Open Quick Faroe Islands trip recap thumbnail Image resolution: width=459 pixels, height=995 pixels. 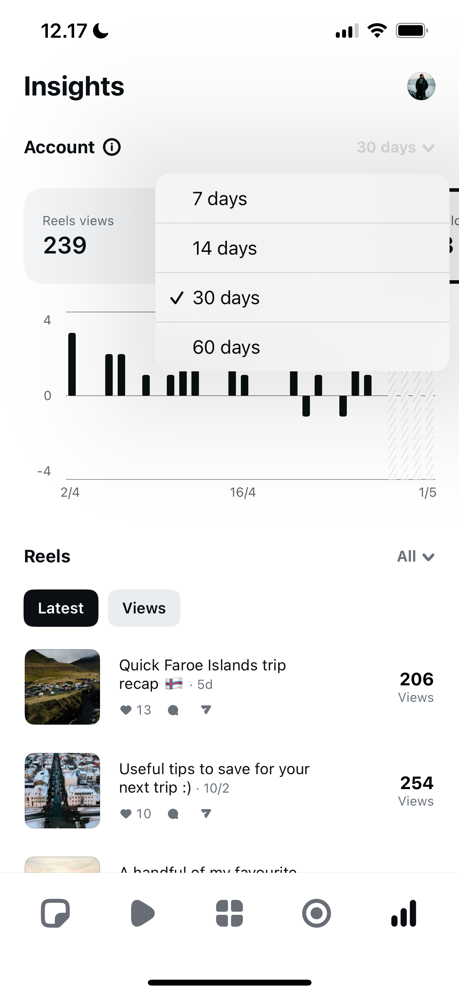(x=62, y=687)
